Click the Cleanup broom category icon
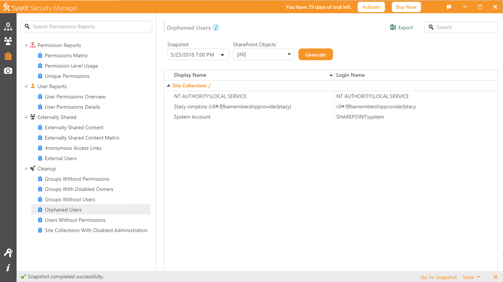Screen dimensions: 503x282 [33, 169]
